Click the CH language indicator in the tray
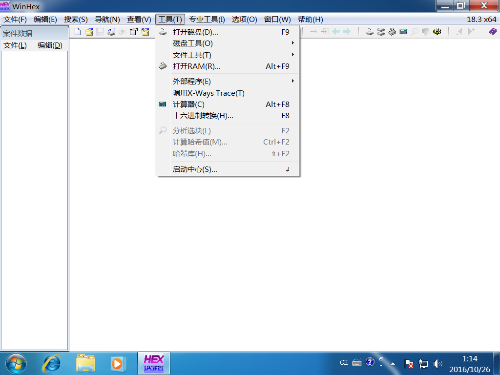Screen dimensions: 500x375 [344, 363]
